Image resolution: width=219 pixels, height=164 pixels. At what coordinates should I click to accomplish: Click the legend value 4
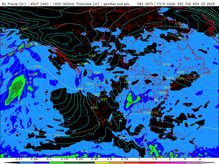pyautogui.click(x=200, y=159)
